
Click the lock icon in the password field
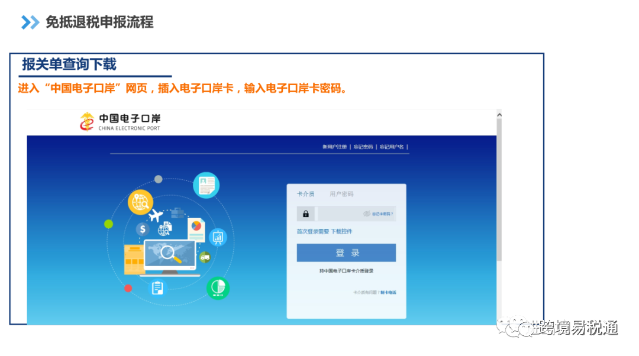pos(306,213)
